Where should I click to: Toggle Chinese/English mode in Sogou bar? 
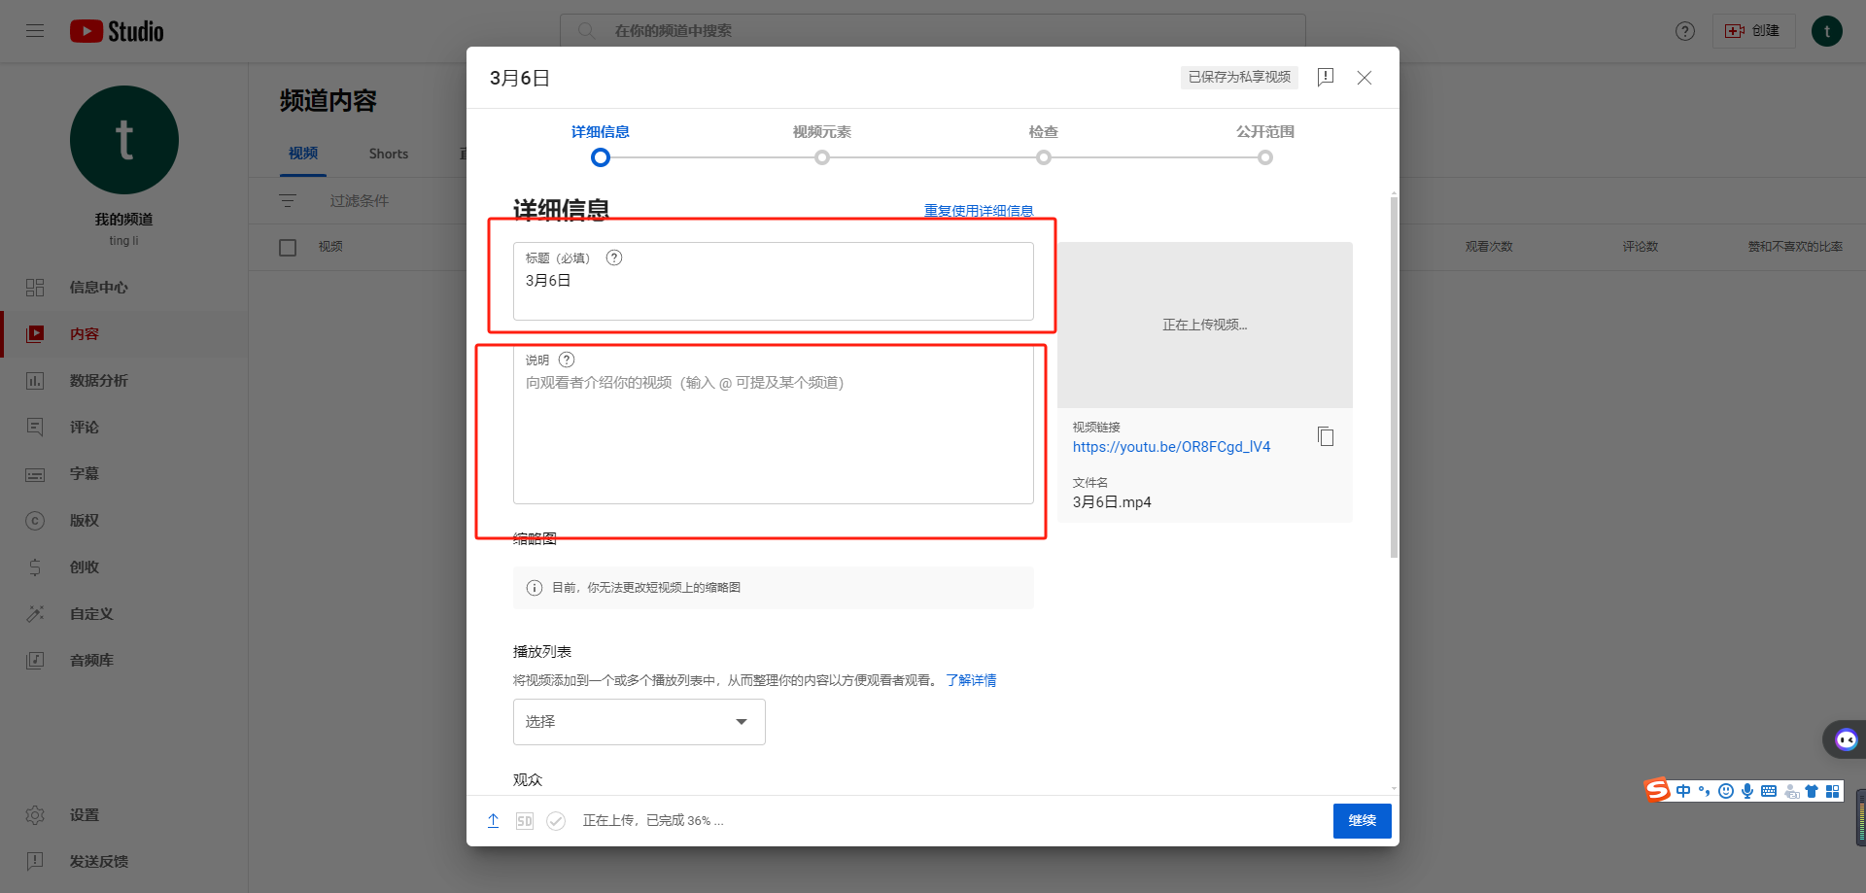[1684, 790]
